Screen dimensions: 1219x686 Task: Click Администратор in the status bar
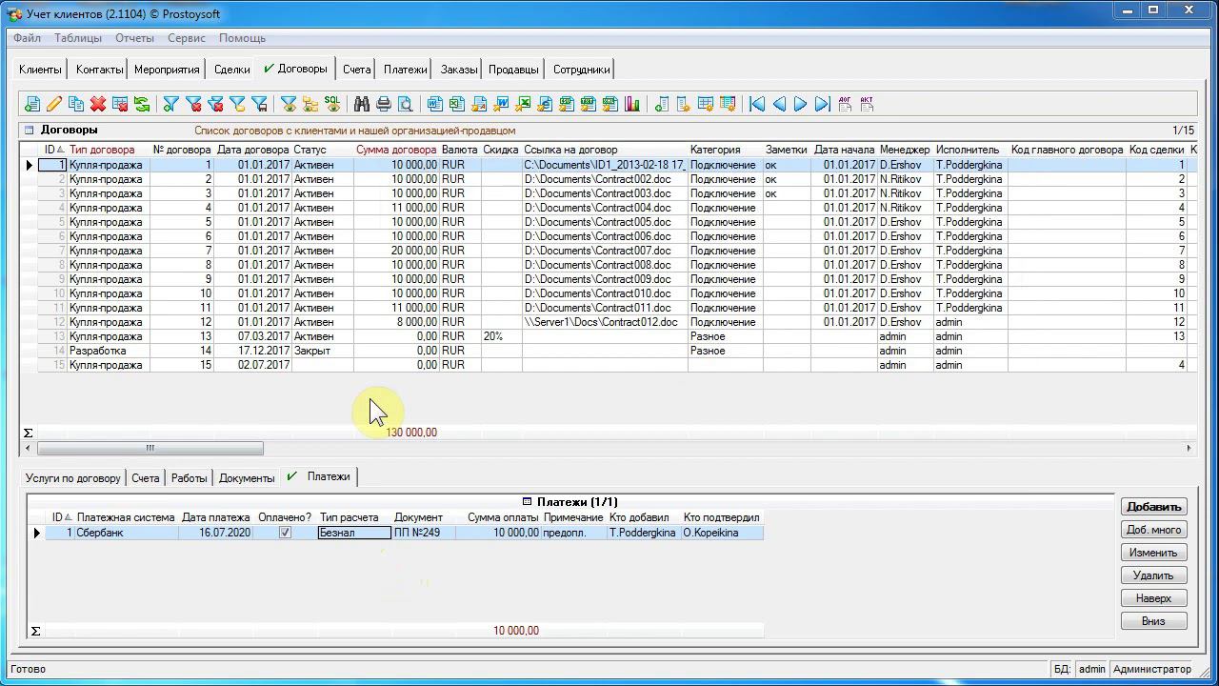click(1152, 670)
